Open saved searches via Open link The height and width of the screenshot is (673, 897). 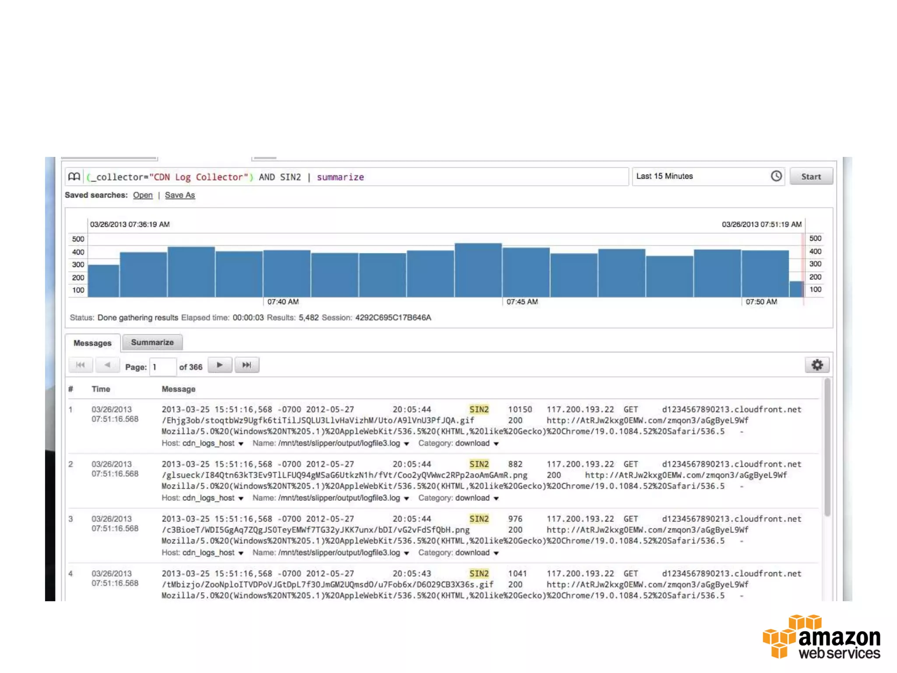click(143, 195)
